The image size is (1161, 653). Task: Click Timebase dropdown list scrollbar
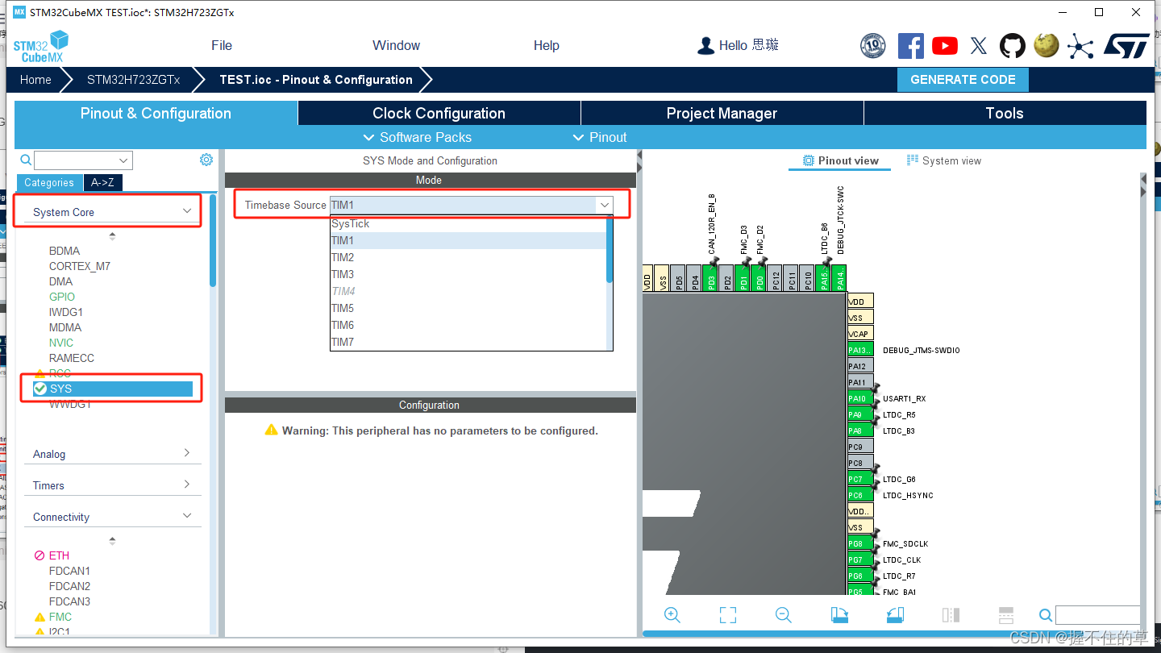(610, 250)
